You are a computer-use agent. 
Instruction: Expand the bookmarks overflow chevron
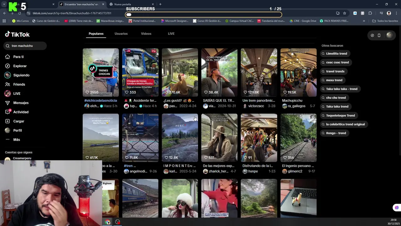click(x=364, y=21)
